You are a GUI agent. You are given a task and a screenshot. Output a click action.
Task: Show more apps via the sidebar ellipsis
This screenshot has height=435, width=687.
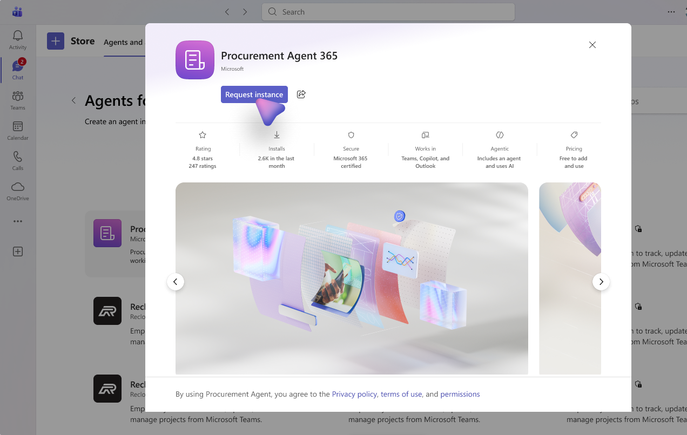click(x=18, y=221)
